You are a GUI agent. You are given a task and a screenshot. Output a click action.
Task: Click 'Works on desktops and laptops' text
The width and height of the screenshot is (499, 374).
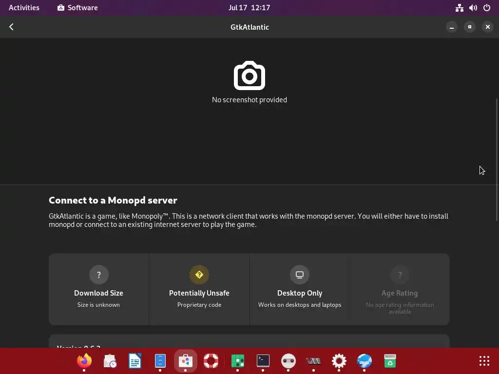point(300,305)
